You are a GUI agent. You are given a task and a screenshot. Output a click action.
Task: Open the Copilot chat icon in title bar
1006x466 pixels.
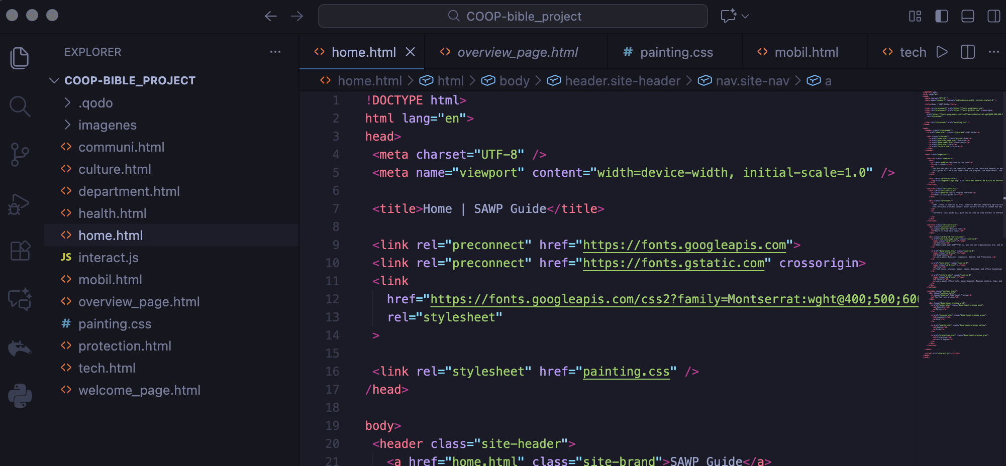(x=729, y=16)
